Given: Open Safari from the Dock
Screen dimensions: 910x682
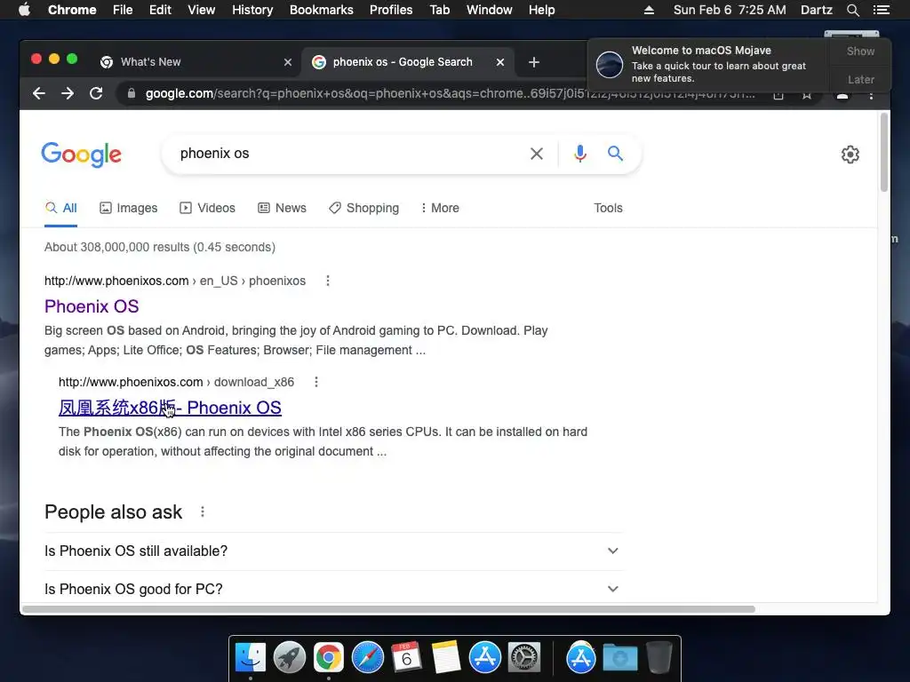Looking at the screenshot, I should coord(368,658).
